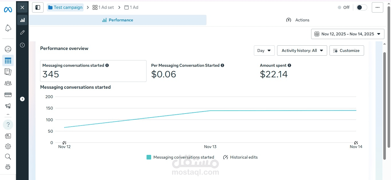
Task: Click the teal Messaging conversations legend swatch
Action: 149,157
